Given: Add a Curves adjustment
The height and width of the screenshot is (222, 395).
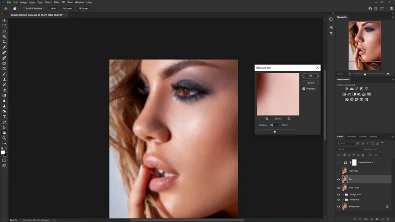Looking at the screenshot, I should pos(356,89).
